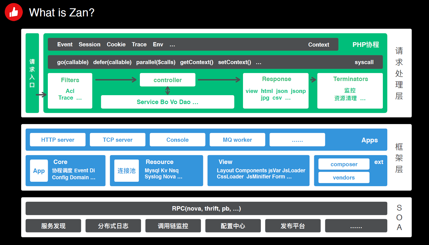The width and height of the screenshot is (429, 245).
Task: Click the red thumbs-up logo icon
Action: (14, 12)
